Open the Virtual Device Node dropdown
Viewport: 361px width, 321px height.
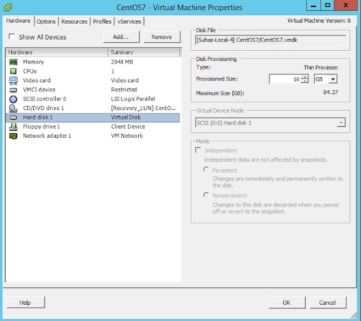[x=341, y=123]
